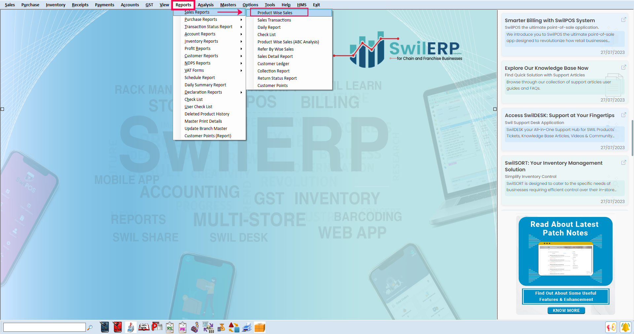
Task: Click the orange gift box toolbar icon
Action: click(x=260, y=327)
